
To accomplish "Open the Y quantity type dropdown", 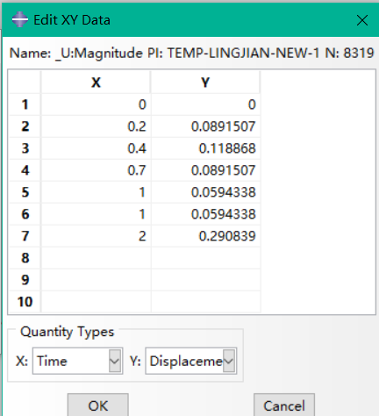I will click(x=229, y=361).
